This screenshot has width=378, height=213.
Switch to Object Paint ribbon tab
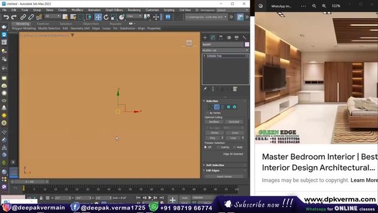pyautogui.click(x=91, y=24)
